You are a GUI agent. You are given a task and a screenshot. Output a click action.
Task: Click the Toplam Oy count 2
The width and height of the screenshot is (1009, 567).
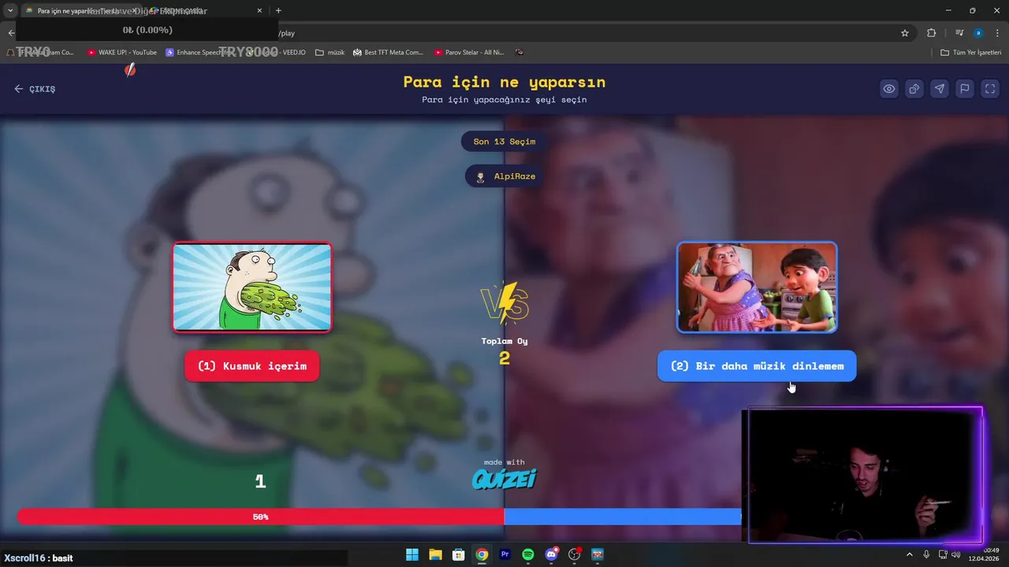504,358
